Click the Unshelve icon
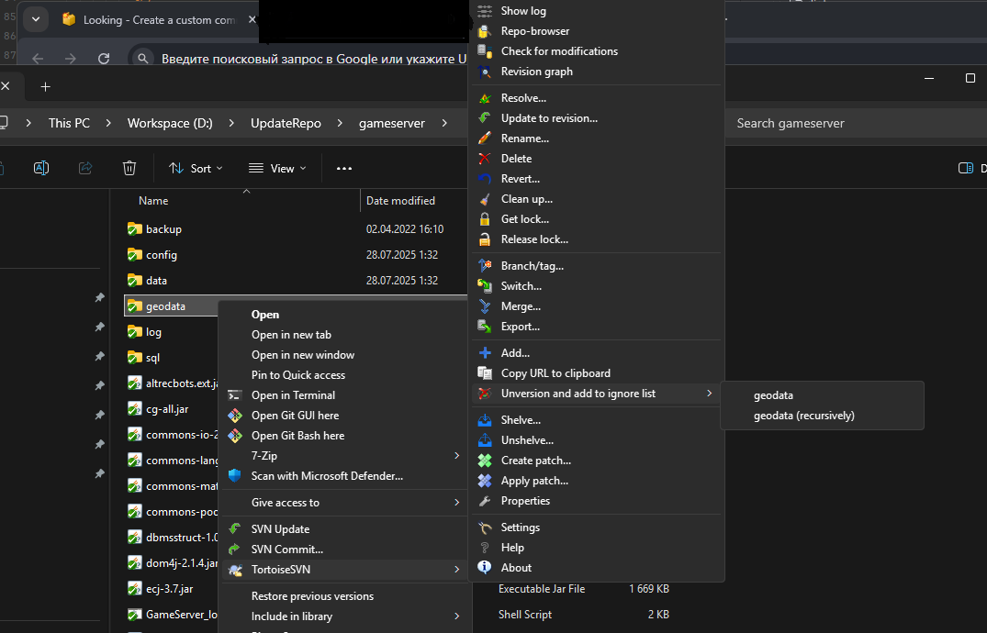This screenshot has height=633, width=987. point(485,439)
